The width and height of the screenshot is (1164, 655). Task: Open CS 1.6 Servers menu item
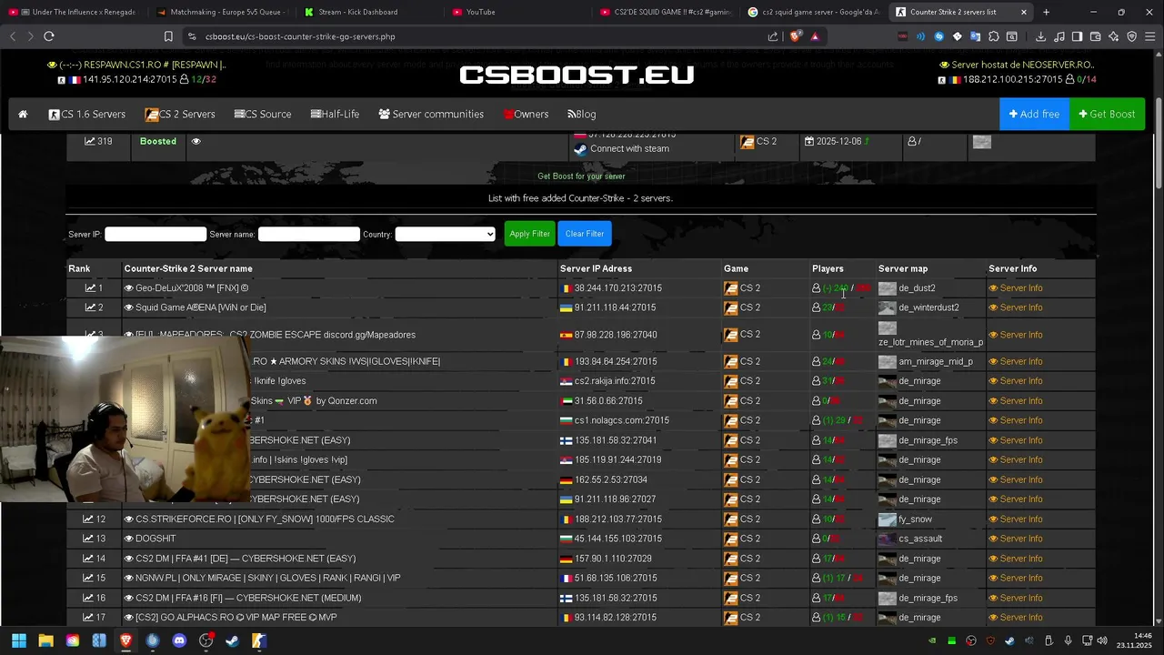pyautogui.click(x=87, y=115)
